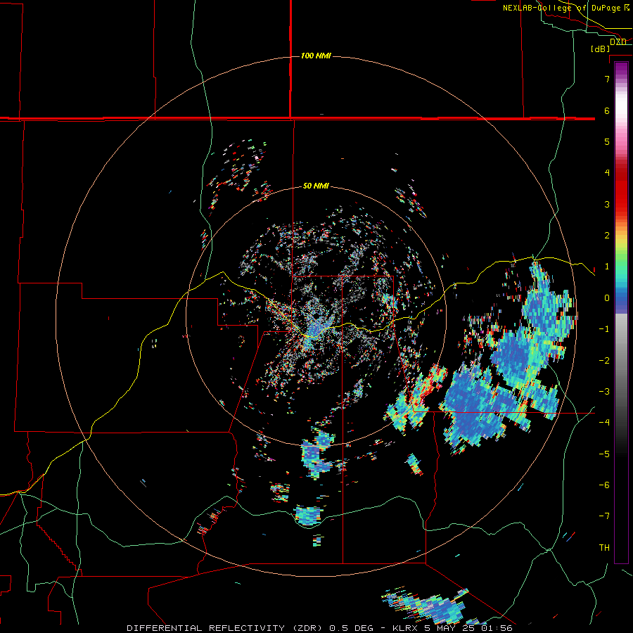Image resolution: width=633 pixels, height=633 pixels.
Task: Click the color scale value -4
Action: tap(604, 423)
